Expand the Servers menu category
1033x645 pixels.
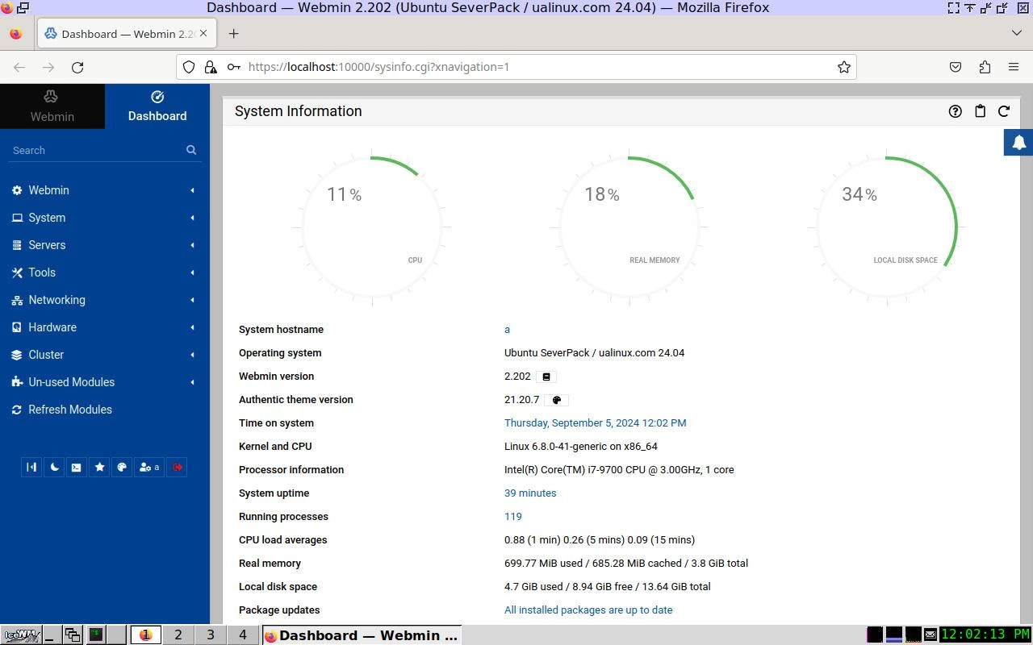coord(105,245)
